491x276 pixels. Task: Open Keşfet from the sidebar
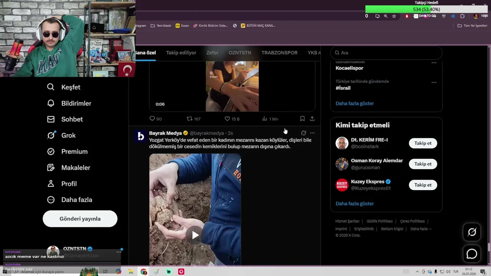click(63, 87)
